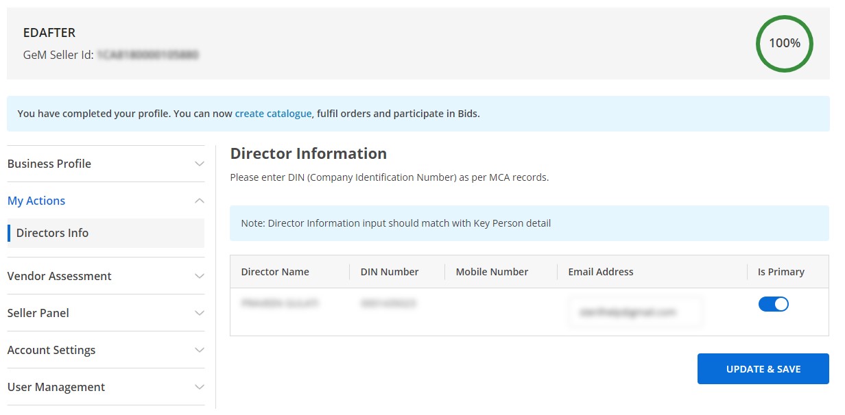
Task: Click the Vendor Assessment chevron icon
Action: (199, 276)
